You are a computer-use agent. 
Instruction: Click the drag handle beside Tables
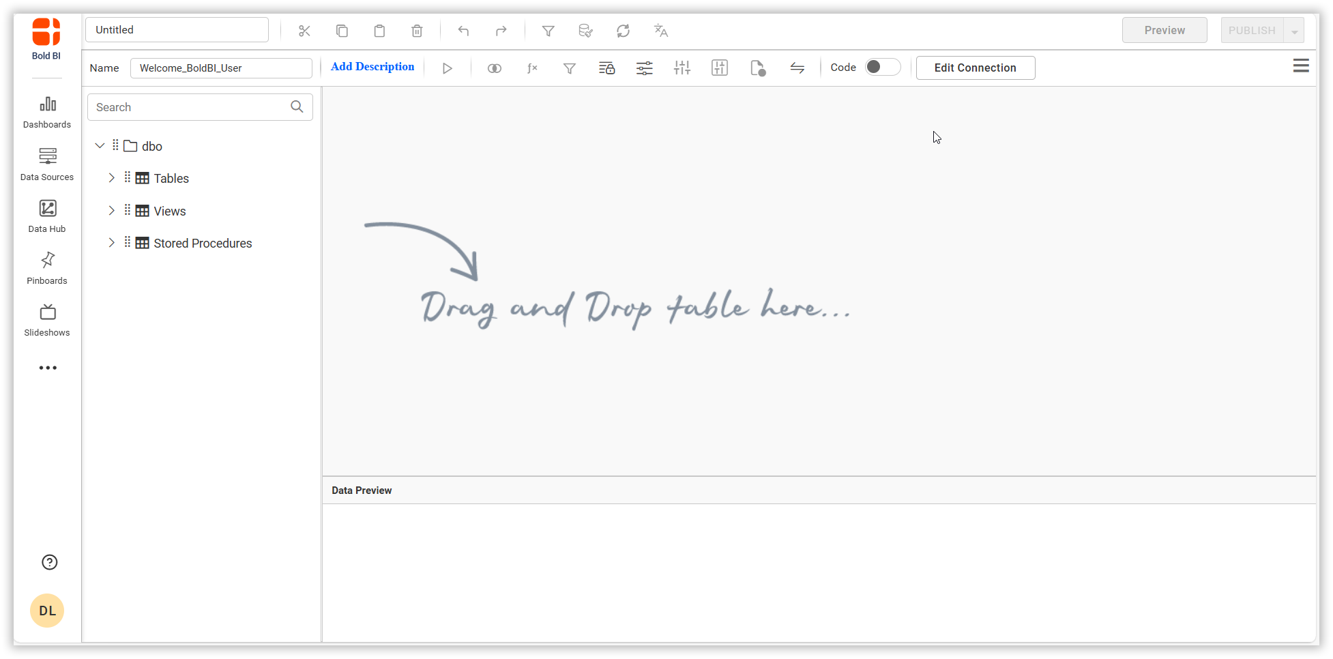tap(128, 177)
